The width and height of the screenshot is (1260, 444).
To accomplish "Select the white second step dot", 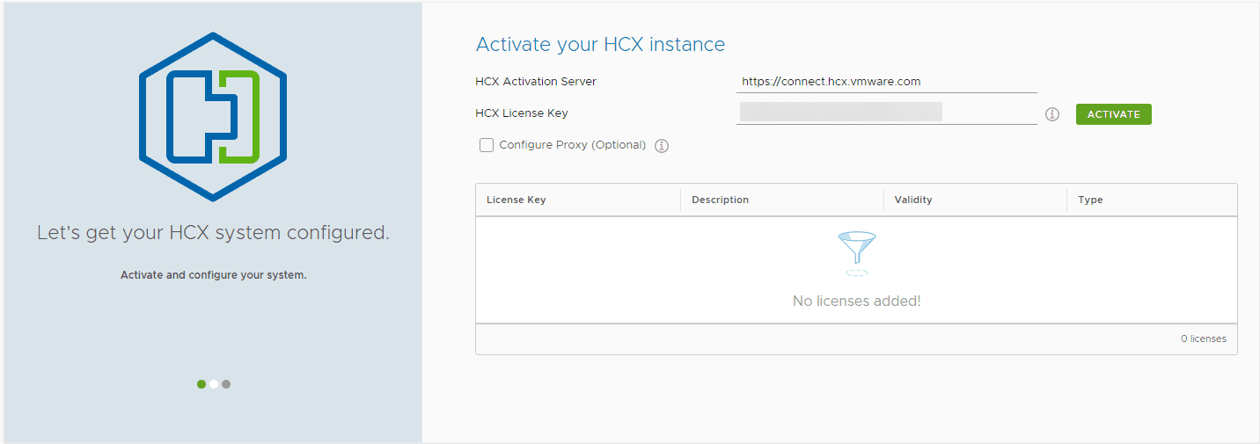I will click(x=214, y=384).
